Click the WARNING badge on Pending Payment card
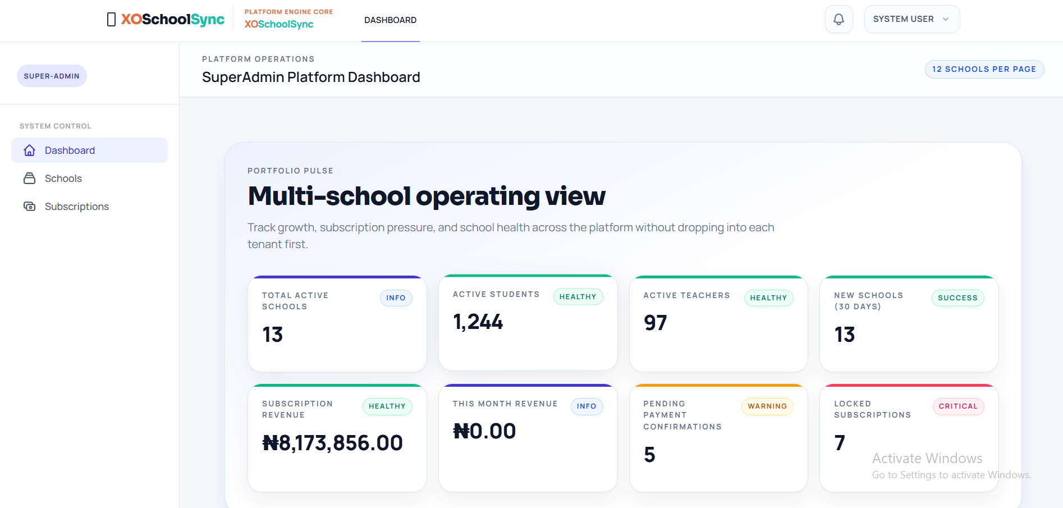 [767, 406]
